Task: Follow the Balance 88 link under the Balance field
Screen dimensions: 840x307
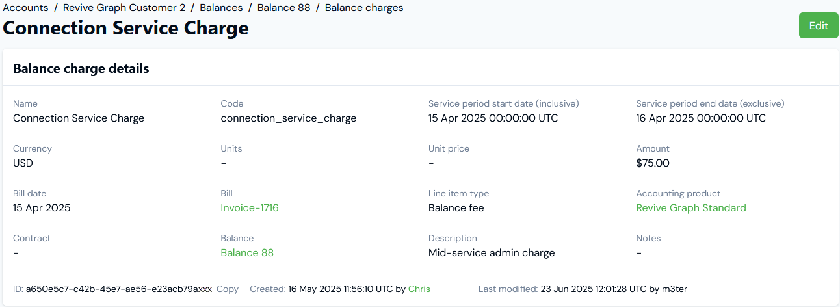Action: pos(247,253)
